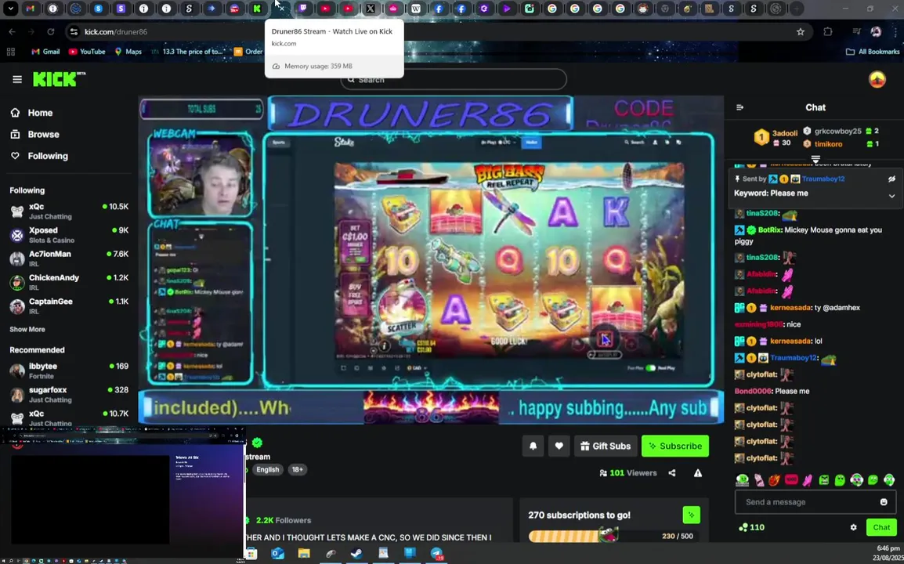The height and width of the screenshot is (564, 904).
Task: Open the Gmail bookmark
Action: pos(45,52)
